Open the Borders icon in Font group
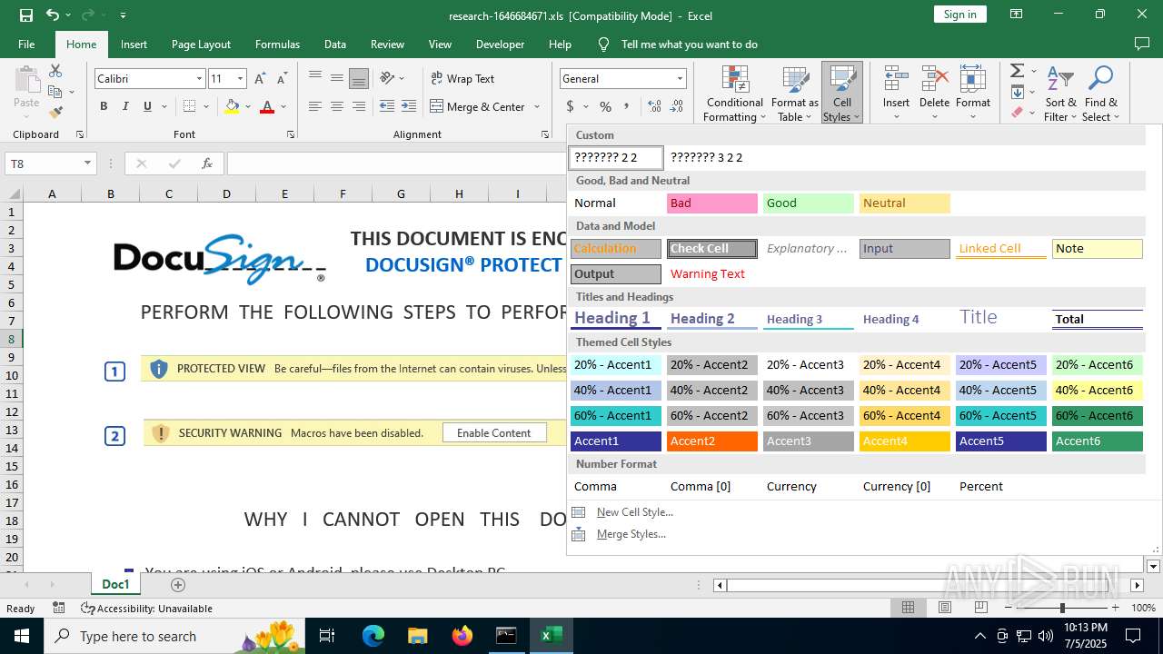This screenshot has height=654, width=1163. [x=189, y=107]
